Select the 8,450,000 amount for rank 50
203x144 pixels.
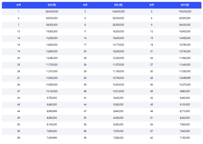118,118
